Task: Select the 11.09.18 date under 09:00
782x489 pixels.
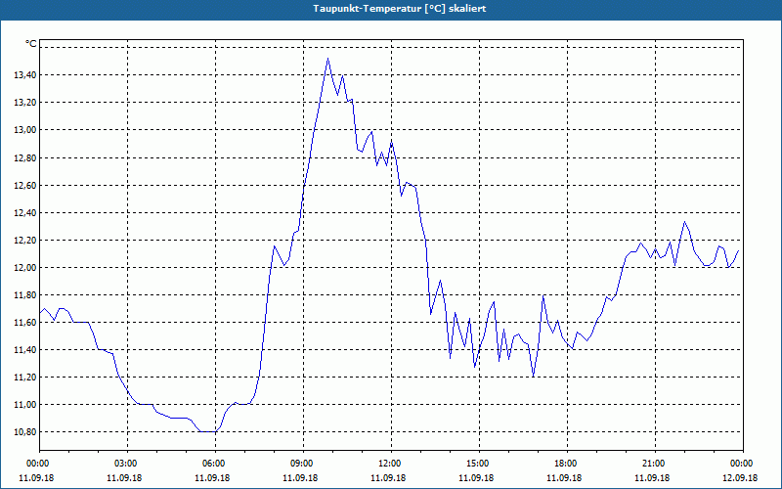Action: tap(300, 478)
